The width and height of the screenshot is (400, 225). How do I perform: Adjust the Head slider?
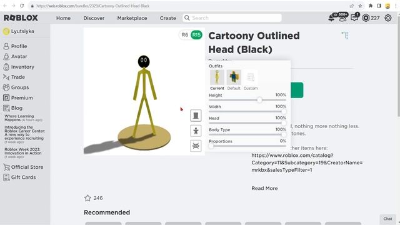247,123
